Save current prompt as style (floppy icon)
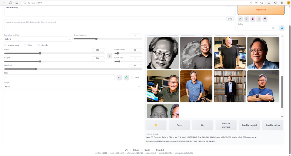 [265, 19]
